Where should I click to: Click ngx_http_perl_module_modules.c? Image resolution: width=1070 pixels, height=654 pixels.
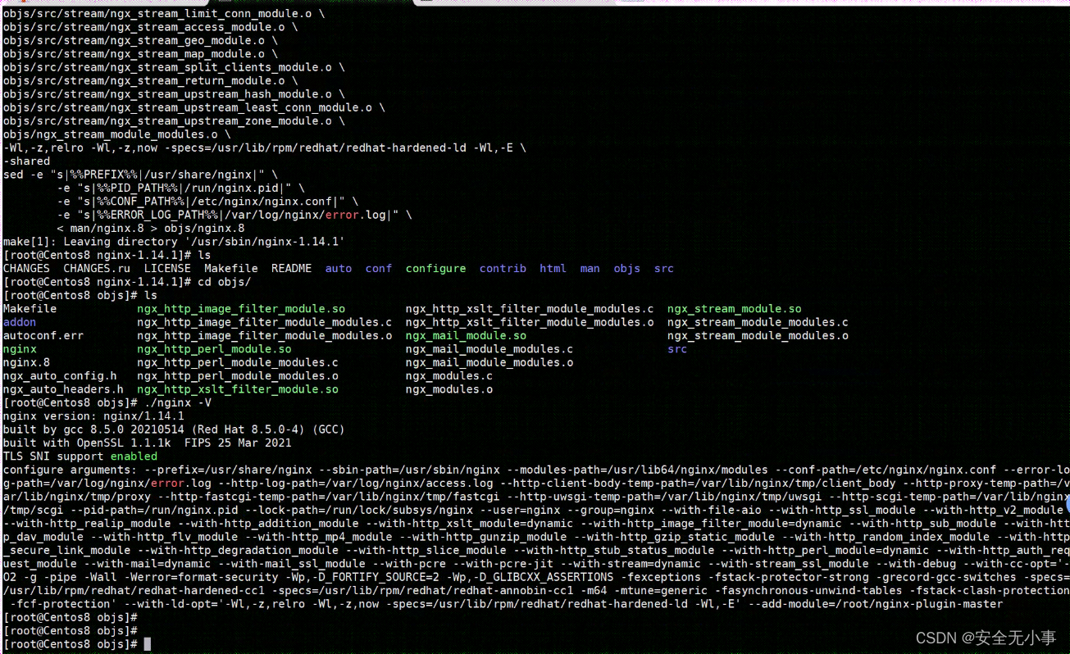coord(238,362)
